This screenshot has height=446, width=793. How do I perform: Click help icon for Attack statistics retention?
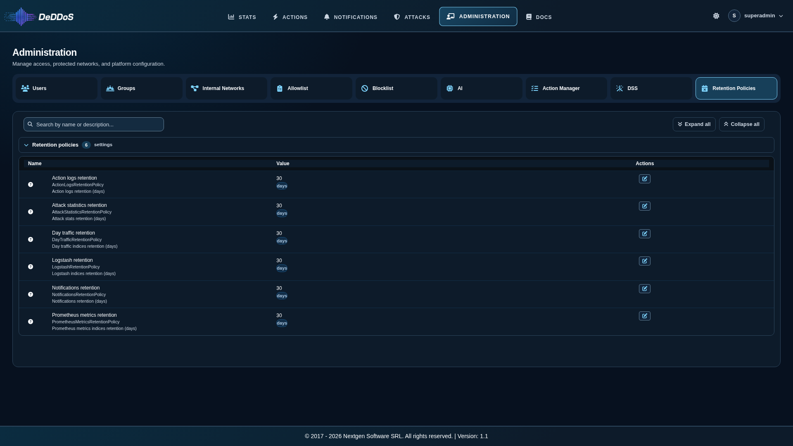(x=31, y=212)
